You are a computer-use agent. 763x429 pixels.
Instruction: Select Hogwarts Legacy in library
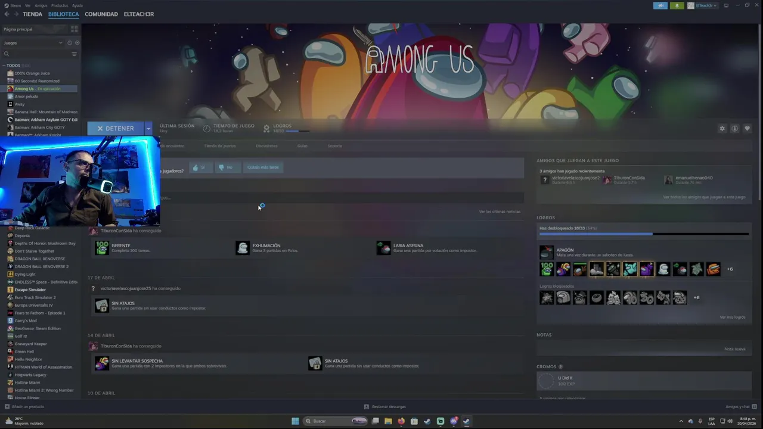click(x=30, y=375)
